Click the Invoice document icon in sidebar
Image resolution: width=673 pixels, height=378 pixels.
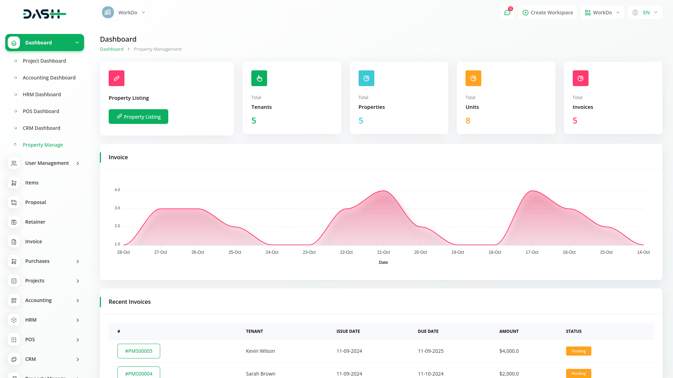(x=14, y=241)
